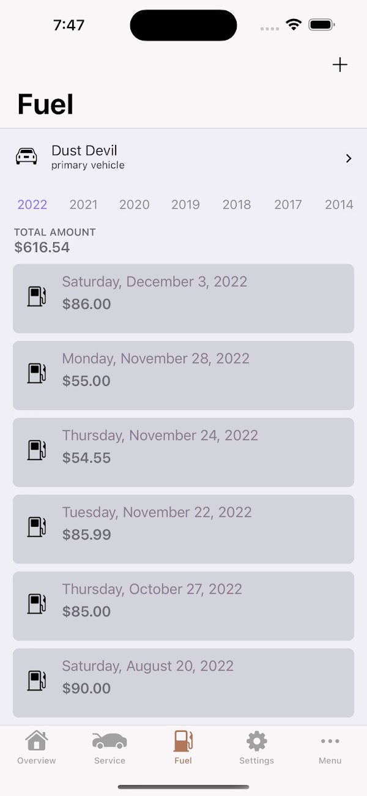Show fuel records for 2019

tap(185, 205)
